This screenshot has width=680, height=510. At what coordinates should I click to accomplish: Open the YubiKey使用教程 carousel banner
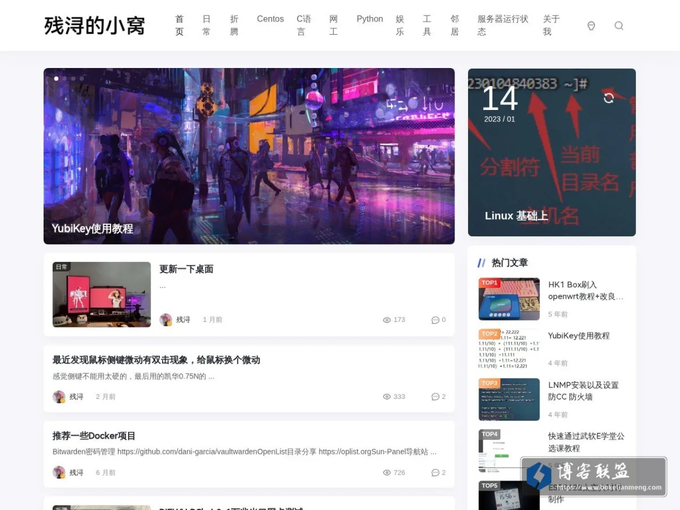tap(249, 156)
